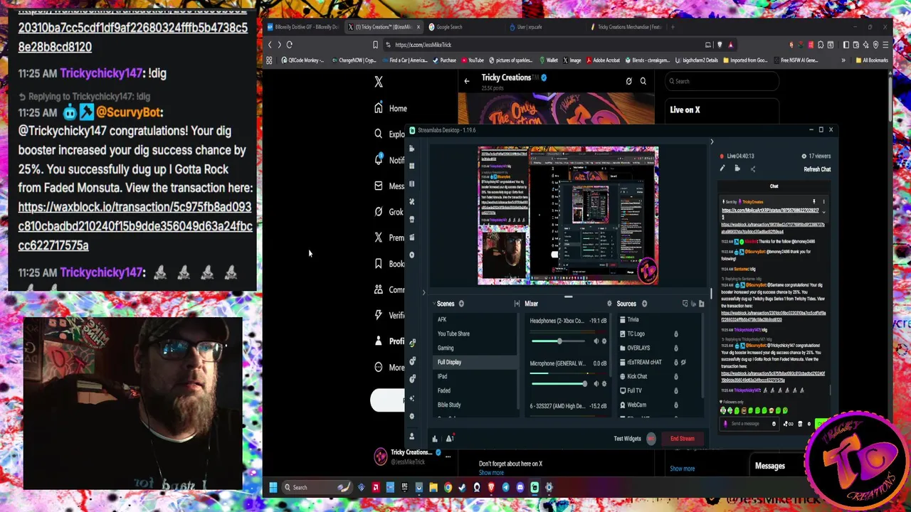The width and height of the screenshot is (911, 512).
Task: Select the Gaming scene
Action: [473, 348]
